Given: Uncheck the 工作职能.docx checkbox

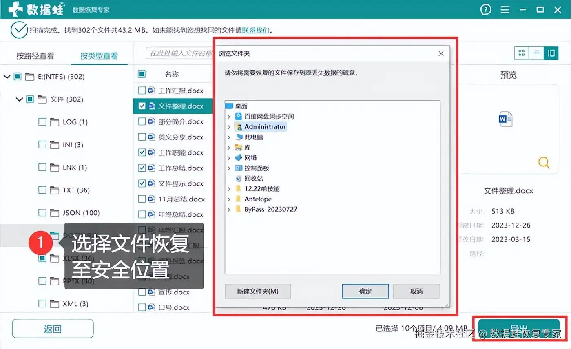Looking at the screenshot, I should pyautogui.click(x=142, y=152).
